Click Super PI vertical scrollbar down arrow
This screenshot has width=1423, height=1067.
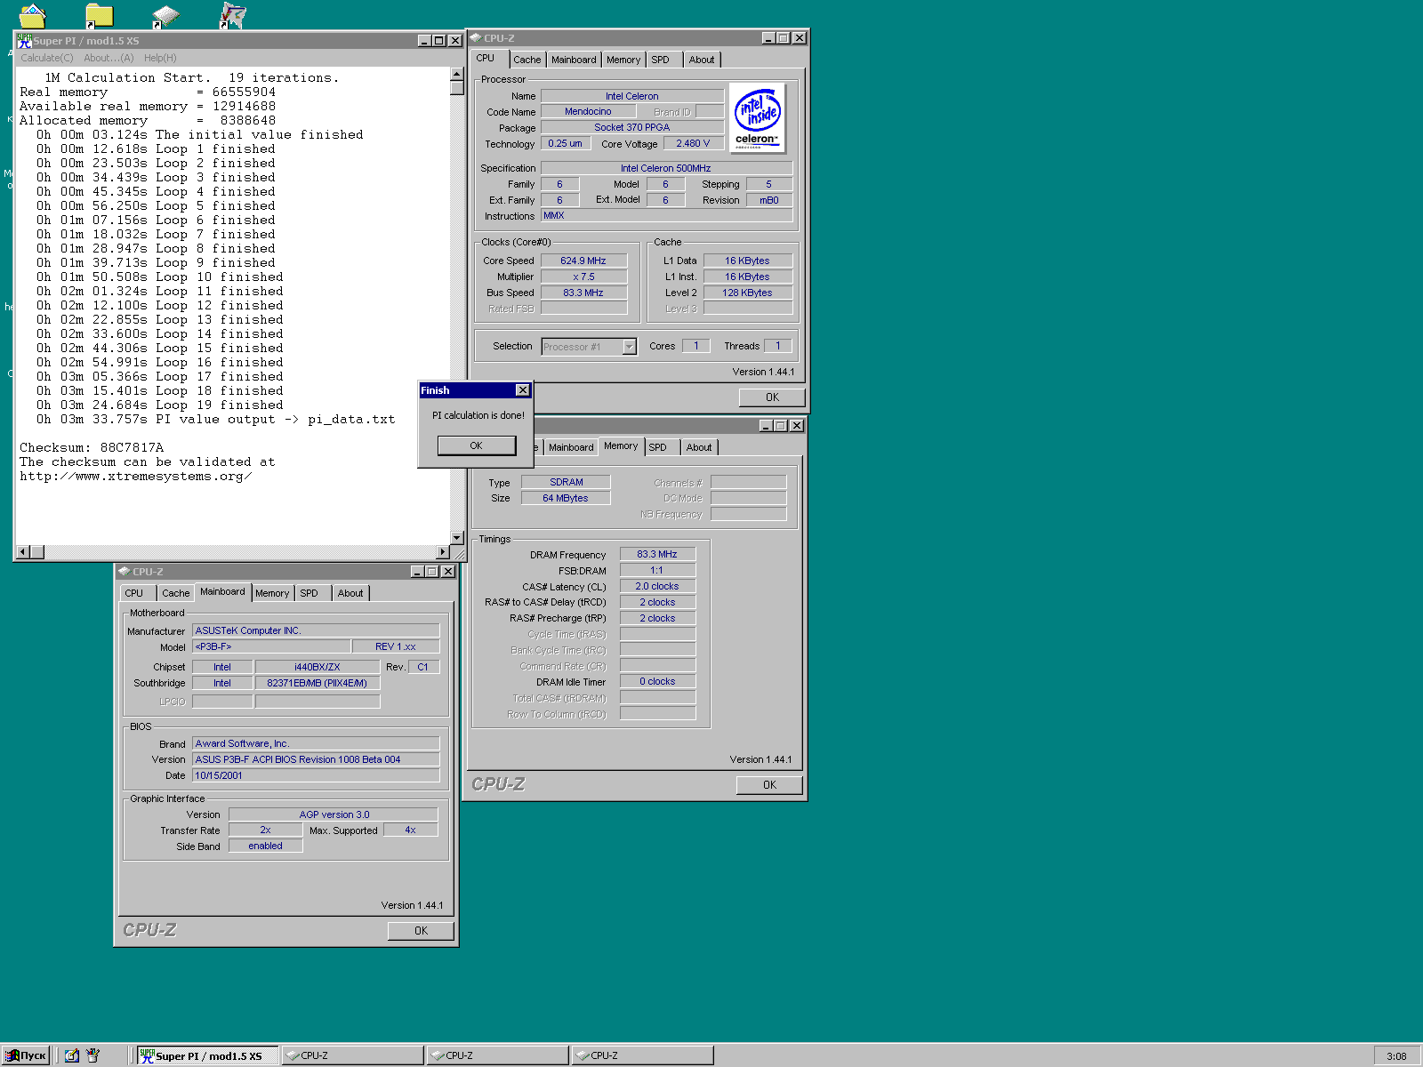pos(457,538)
